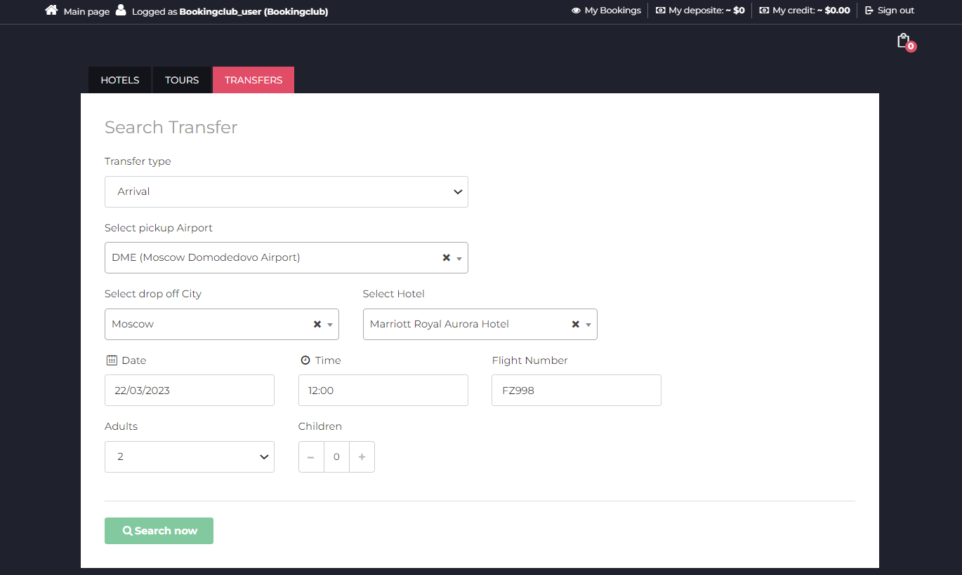This screenshot has height=575, width=962.
Task: Open the Transfer type Arrival dropdown
Action: coord(286,191)
